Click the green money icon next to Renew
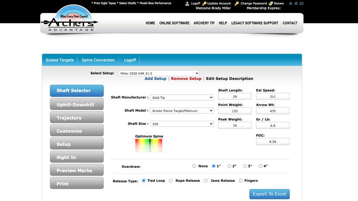 (x=271, y=3)
